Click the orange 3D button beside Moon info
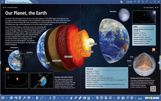Screen dimensions: 161x101 pyautogui.click(x=154, y=50)
